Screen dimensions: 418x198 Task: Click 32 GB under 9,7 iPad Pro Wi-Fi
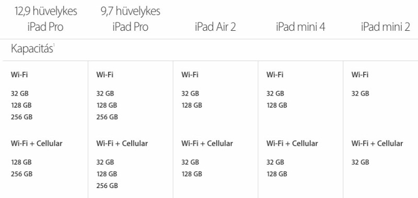[x=105, y=94]
